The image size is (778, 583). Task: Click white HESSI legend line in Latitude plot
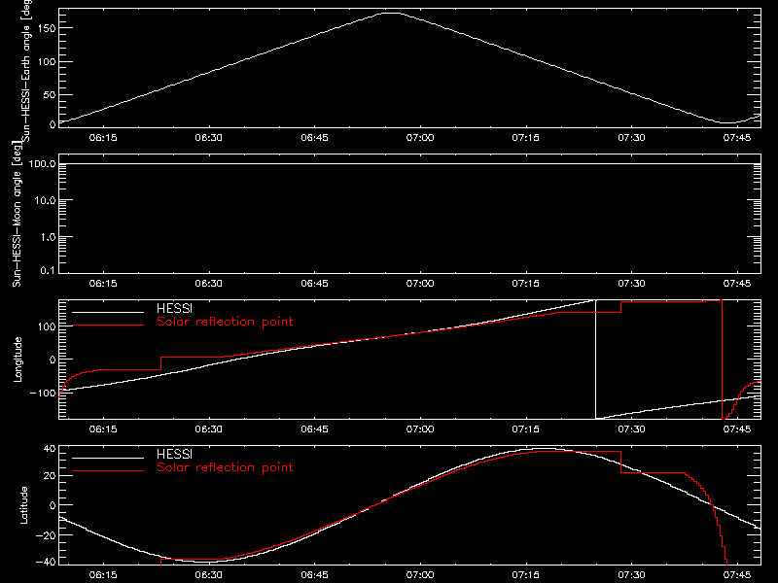(108, 458)
